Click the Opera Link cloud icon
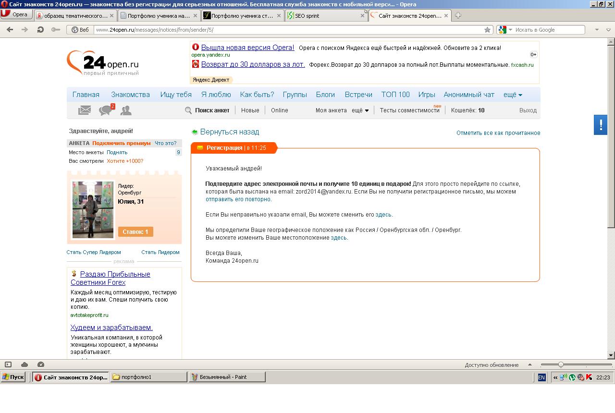615x413 pixels. pos(25,364)
